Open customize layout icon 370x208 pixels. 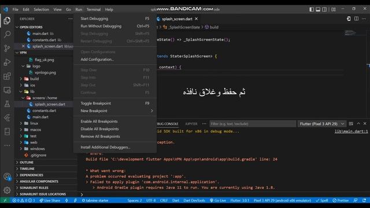coord(334,9)
